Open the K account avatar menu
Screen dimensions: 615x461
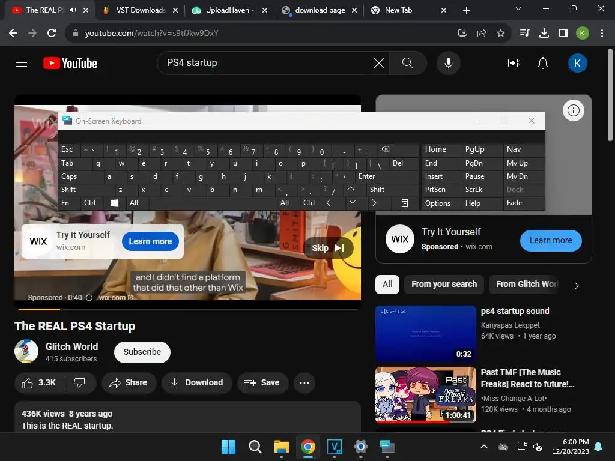click(x=577, y=62)
